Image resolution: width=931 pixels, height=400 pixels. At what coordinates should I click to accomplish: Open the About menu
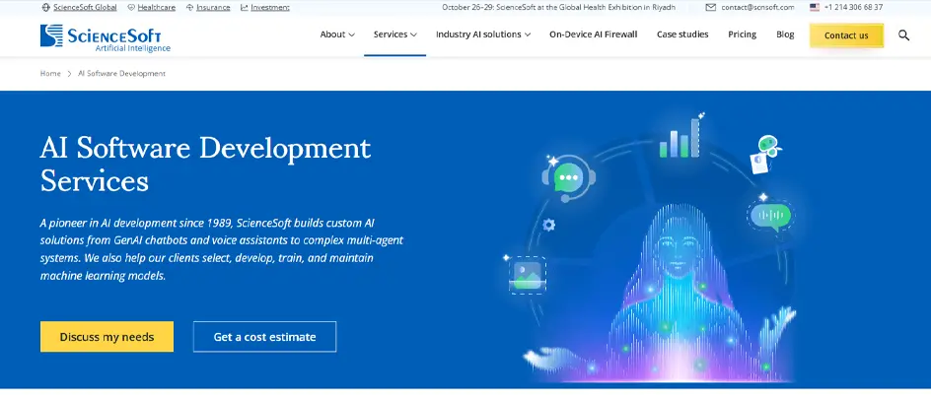click(x=337, y=34)
